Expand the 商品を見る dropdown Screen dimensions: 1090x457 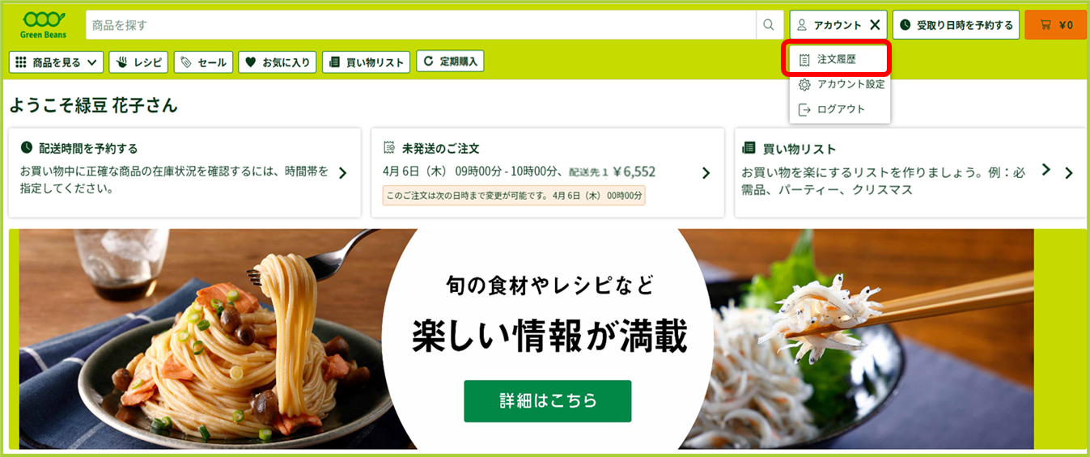coord(56,61)
